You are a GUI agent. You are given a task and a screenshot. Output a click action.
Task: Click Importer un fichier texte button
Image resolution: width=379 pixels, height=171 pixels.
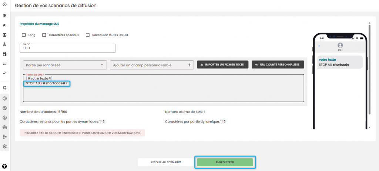point(222,64)
